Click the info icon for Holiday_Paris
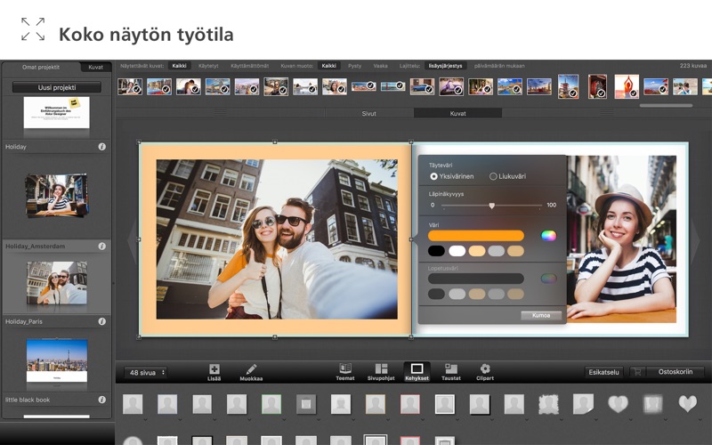The image size is (712, 445). (x=102, y=321)
